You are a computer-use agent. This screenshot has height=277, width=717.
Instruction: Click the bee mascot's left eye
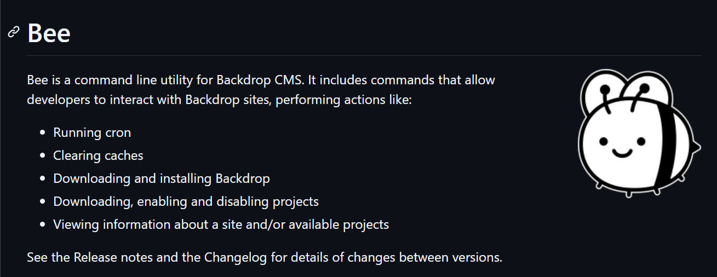pos(604,141)
